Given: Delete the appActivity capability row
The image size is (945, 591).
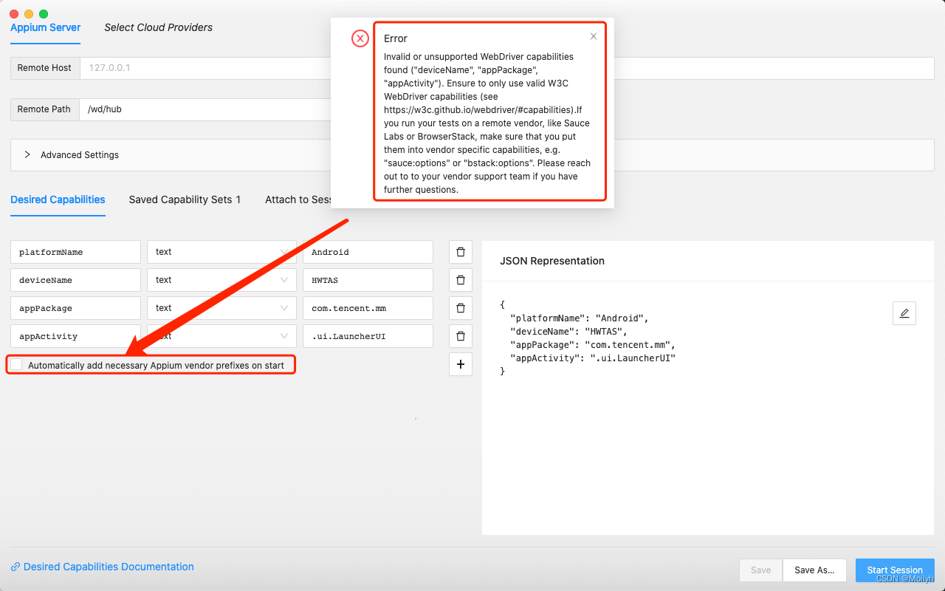Looking at the screenshot, I should (461, 336).
